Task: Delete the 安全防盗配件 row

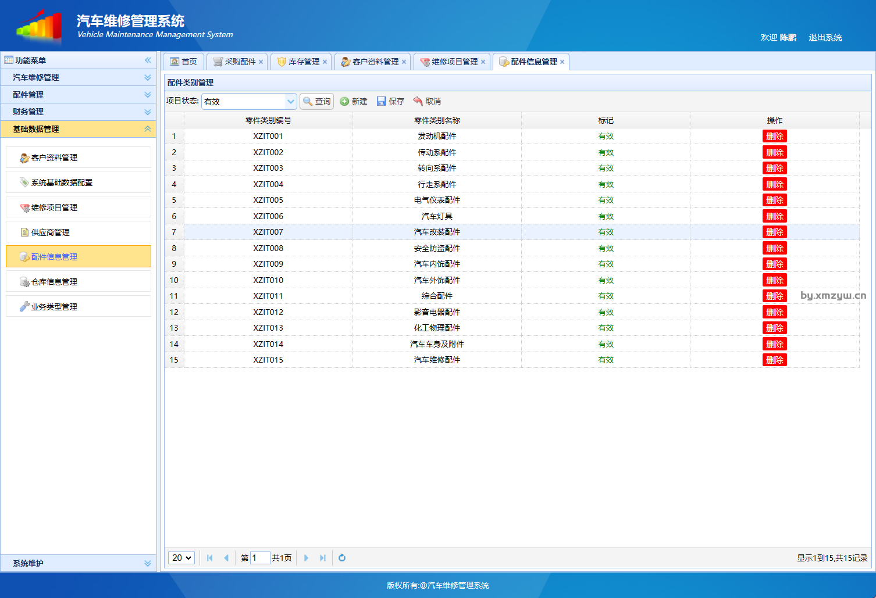Action: pos(775,248)
